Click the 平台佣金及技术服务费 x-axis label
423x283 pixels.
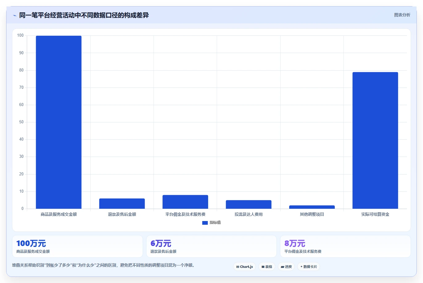pos(185,214)
